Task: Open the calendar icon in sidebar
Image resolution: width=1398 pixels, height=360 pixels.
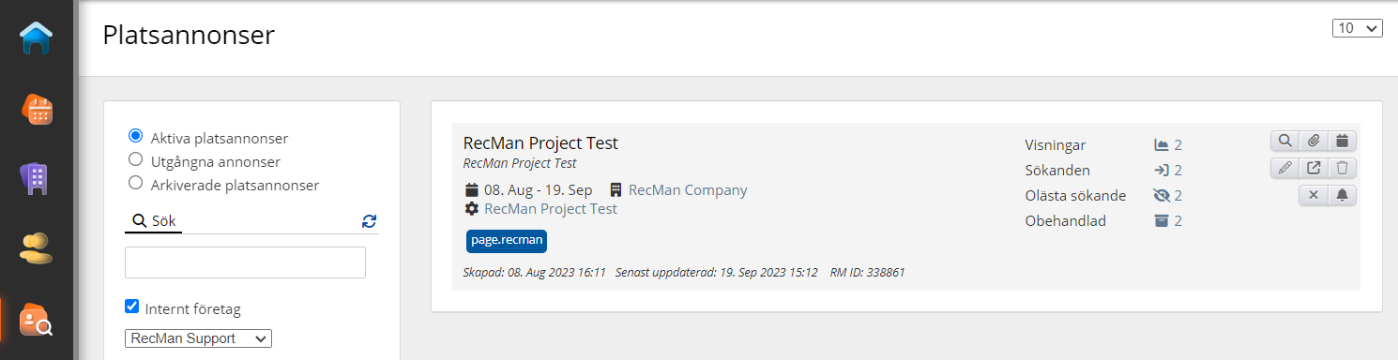Action: click(37, 109)
